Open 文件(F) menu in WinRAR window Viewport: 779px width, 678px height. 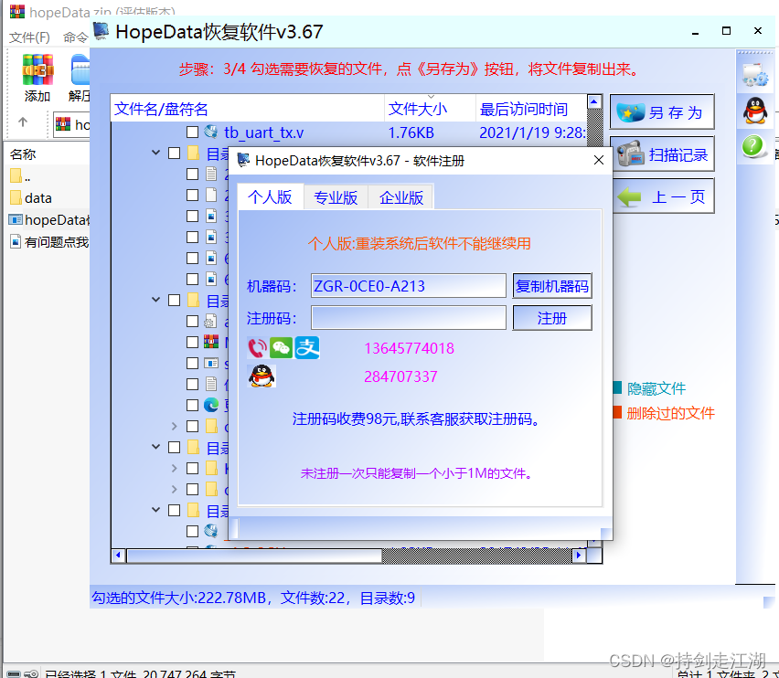click(29, 37)
